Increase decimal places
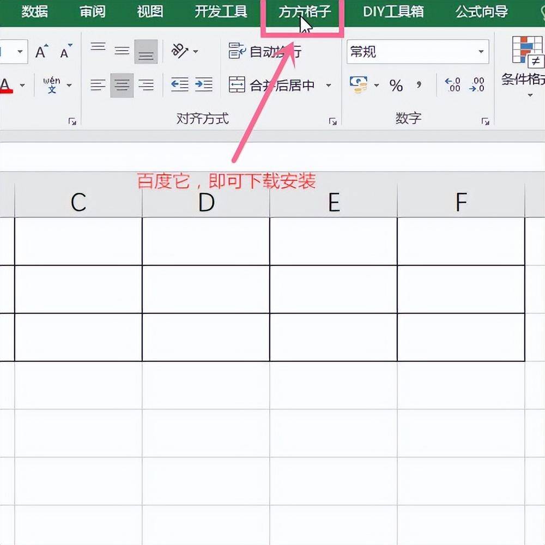 (x=452, y=85)
